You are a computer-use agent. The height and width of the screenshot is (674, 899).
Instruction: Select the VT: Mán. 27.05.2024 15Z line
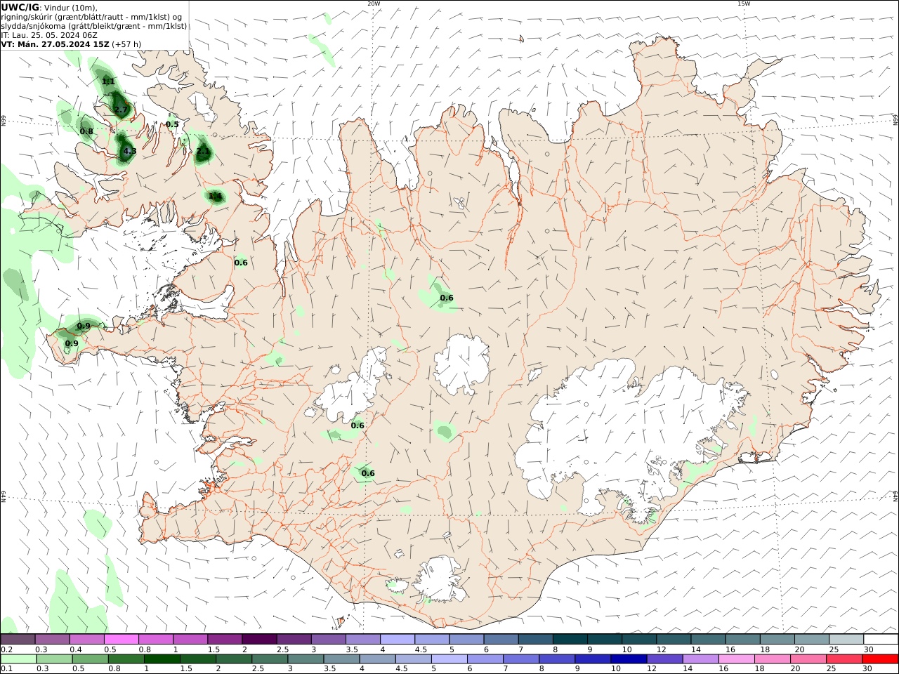pos(55,44)
